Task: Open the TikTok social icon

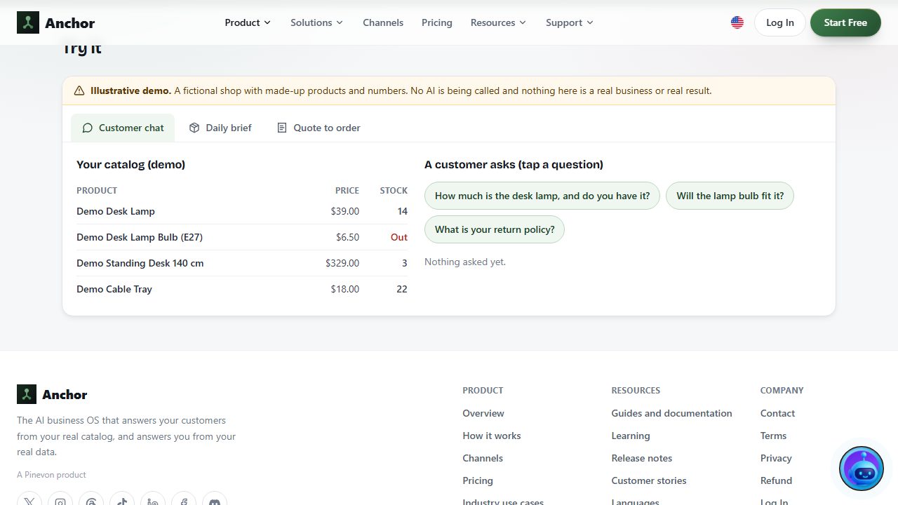Action: click(122, 502)
